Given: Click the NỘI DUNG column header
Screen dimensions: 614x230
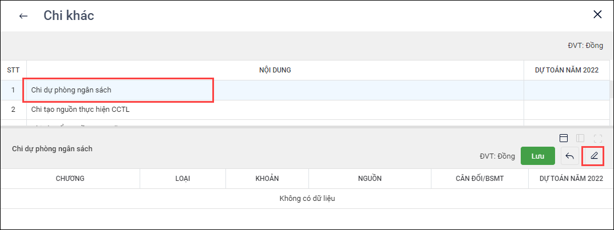Looking at the screenshot, I should (x=275, y=70).
